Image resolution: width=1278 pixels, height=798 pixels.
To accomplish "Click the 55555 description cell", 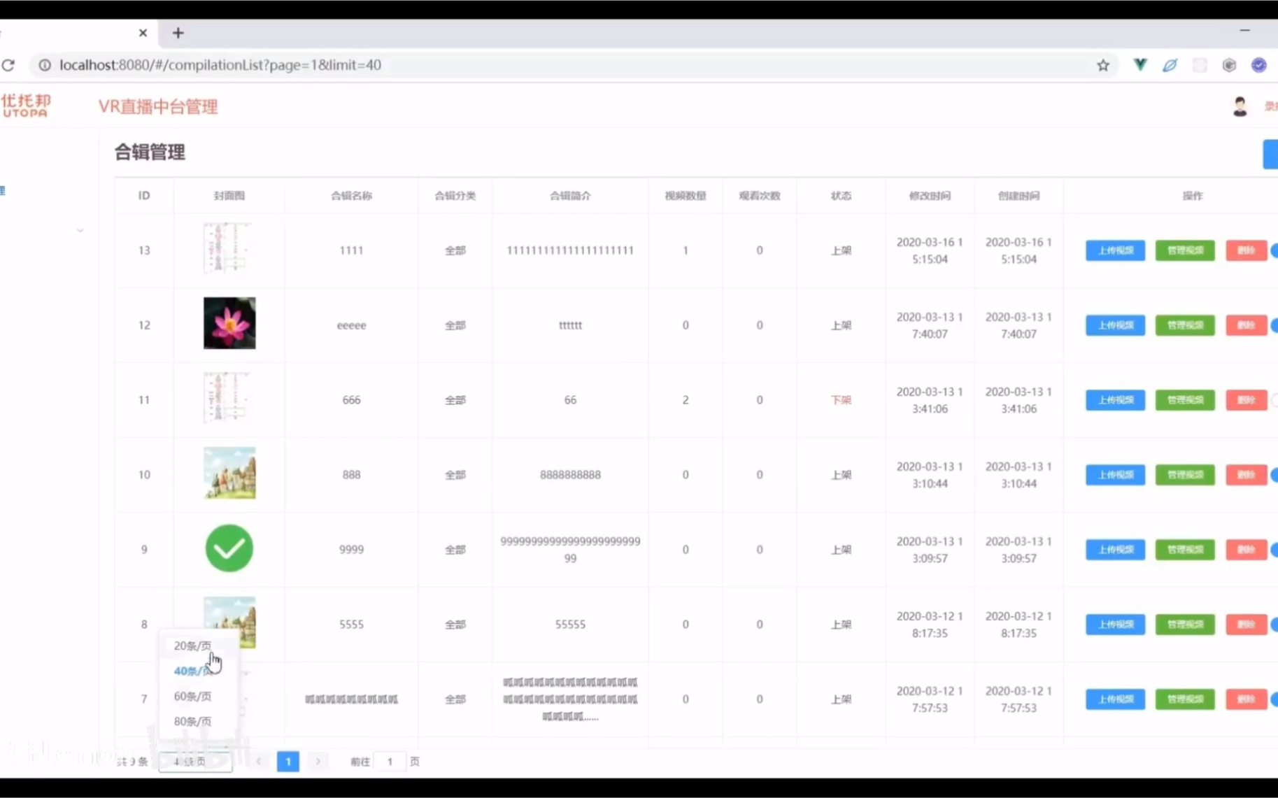I will click(x=570, y=625).
